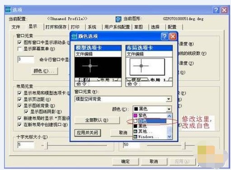Select 紫色 (magenta) from color list
Viewport: 231px width, 170px height.
[150, 115]
